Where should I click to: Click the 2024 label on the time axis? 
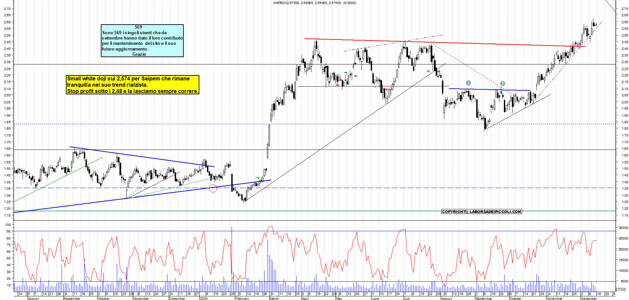click(x=203, y=298)
